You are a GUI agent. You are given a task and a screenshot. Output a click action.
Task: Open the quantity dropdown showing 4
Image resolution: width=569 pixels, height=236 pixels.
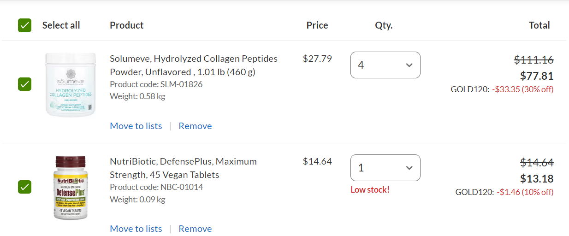(385, 65)
